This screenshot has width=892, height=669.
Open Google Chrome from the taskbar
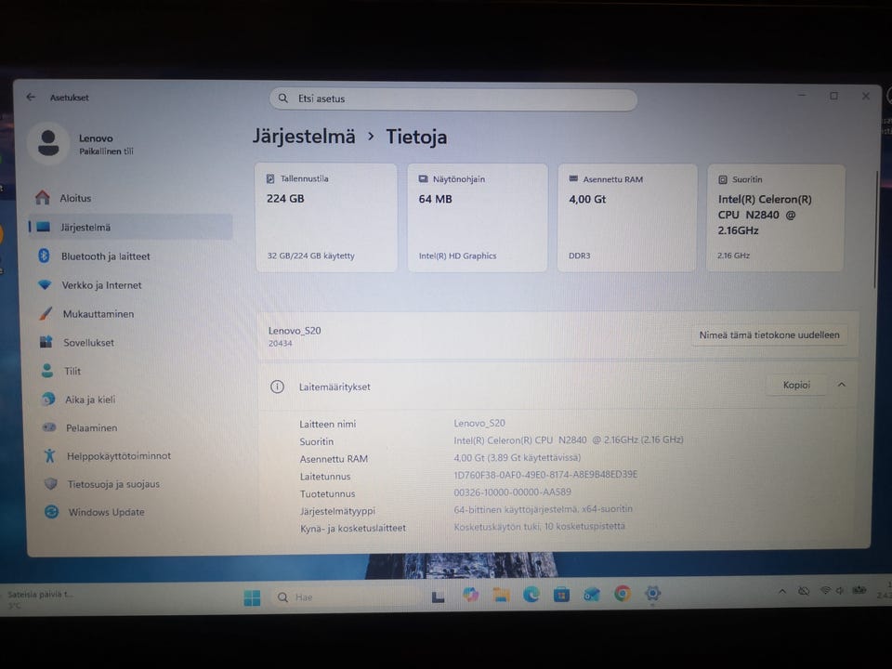pyautogui.click(x=623, y=594)
